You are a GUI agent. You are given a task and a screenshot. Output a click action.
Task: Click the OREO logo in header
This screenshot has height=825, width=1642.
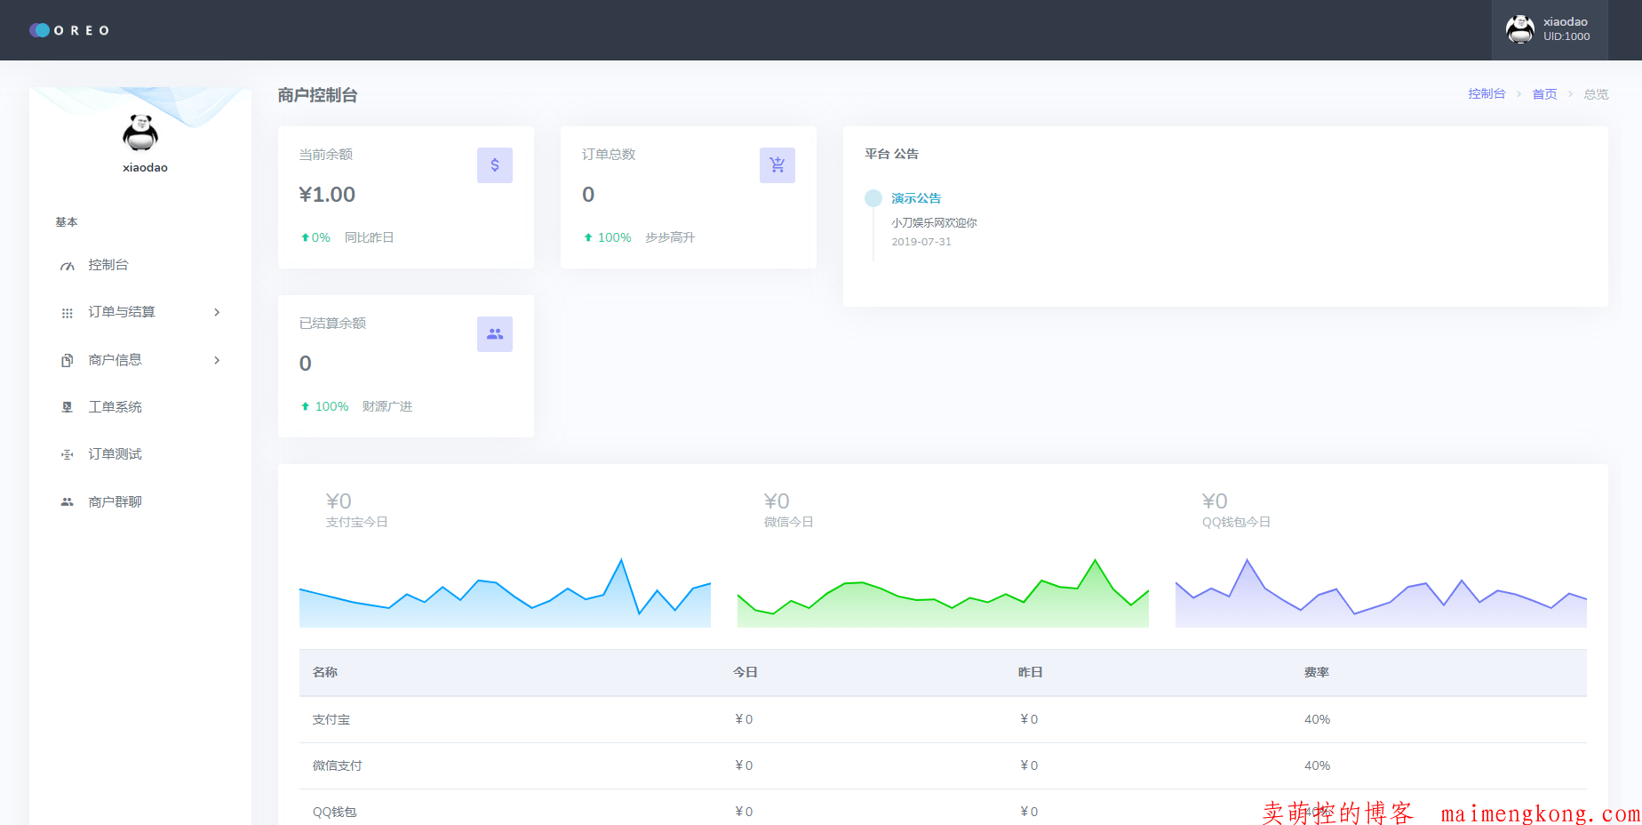[x=69, y=30]
